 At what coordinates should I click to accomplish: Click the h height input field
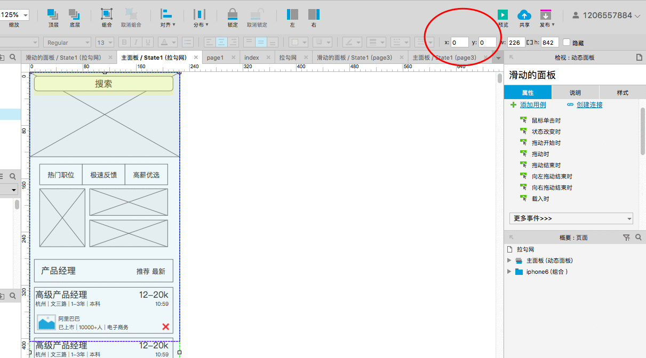[550, 42]
